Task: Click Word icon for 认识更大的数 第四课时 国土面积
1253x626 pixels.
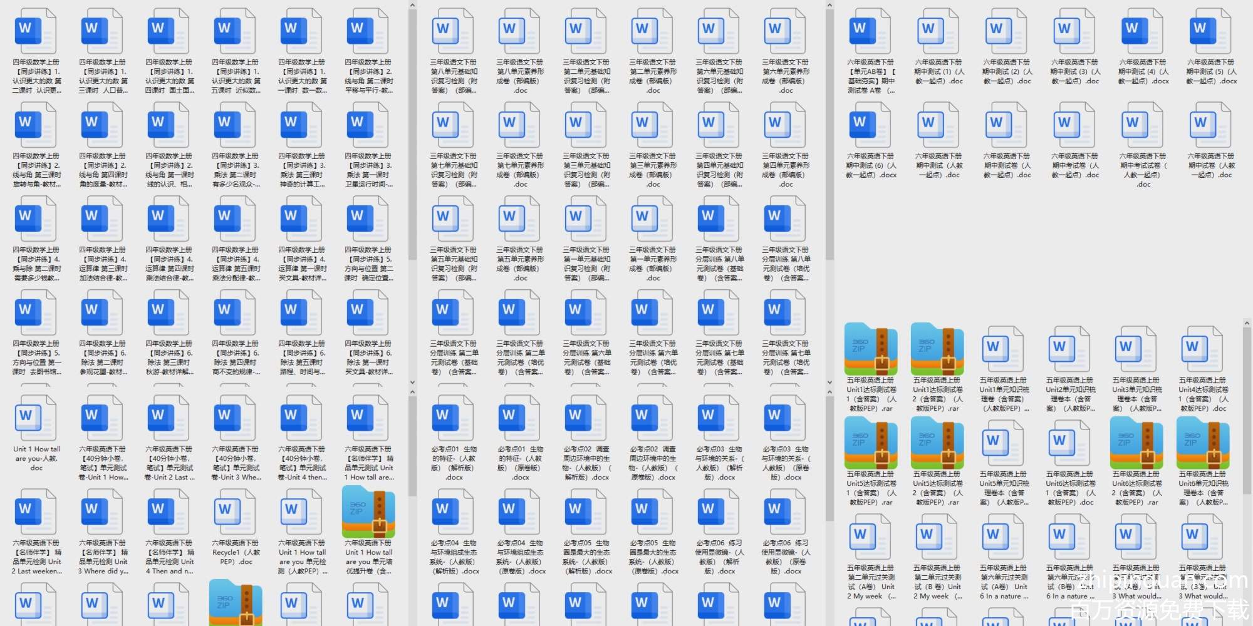Action: click(x=169, y=31)
